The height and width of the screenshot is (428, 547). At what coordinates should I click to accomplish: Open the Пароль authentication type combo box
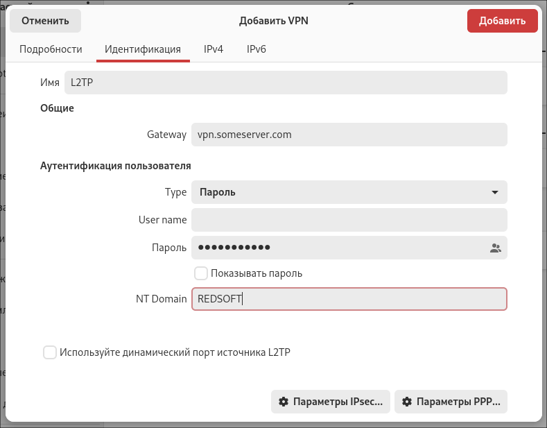(x=349, y=192)
